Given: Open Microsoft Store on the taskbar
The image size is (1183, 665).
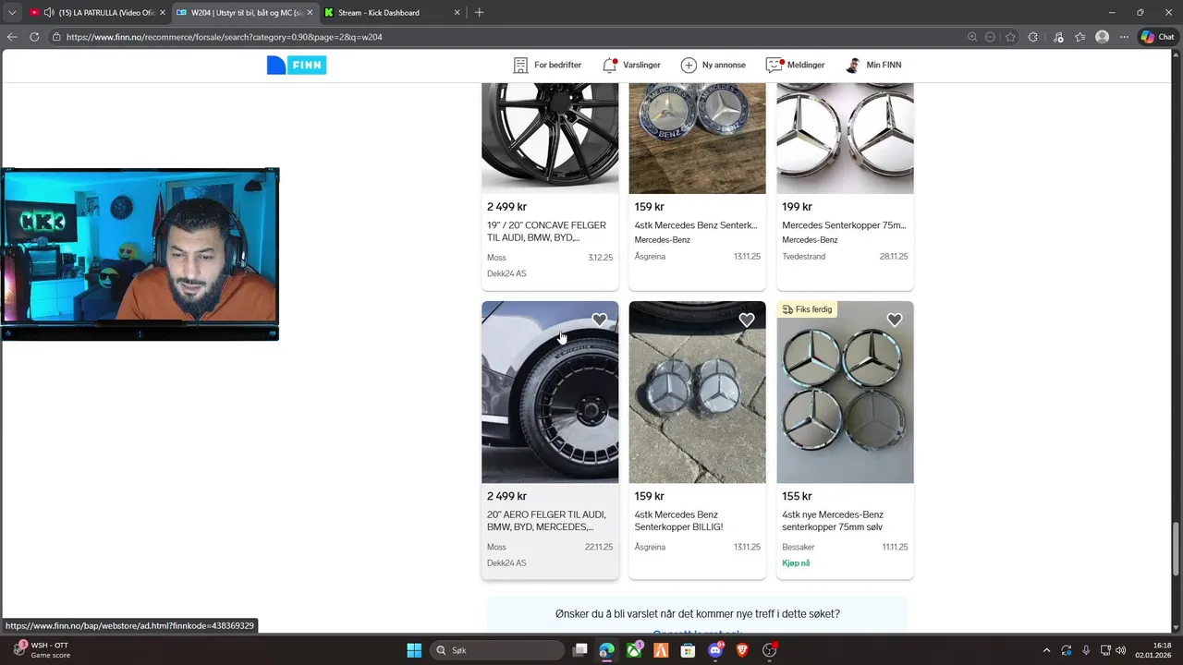Looking at the screenshot, I should click(688, 650).
